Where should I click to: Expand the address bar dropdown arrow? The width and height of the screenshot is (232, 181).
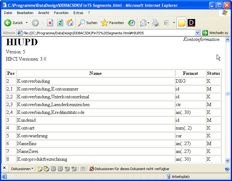point(197,33)
